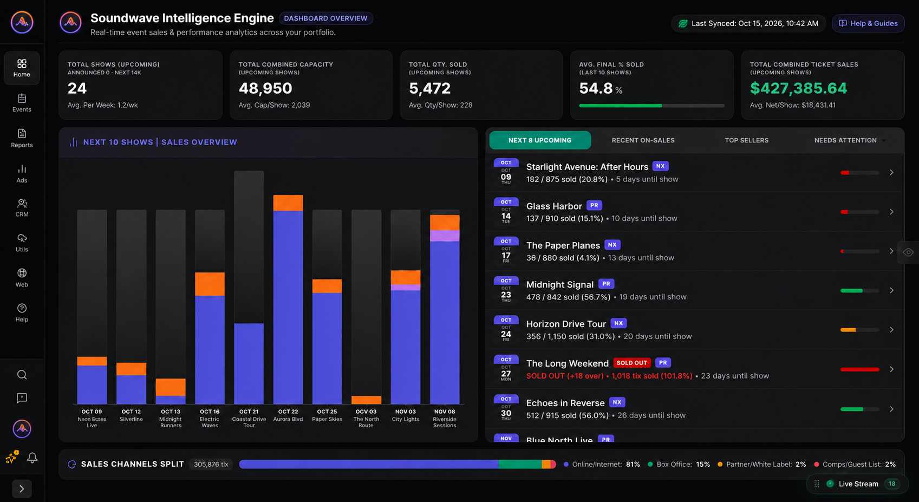The width and height of the screenshot is (919, 502).
Task: Click the Last Synced status pill
Action: pos(748,23)
